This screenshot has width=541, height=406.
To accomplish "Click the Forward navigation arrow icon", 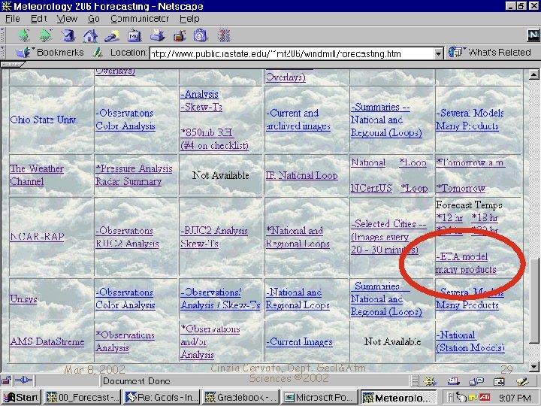I will click(x=46, y=35).
